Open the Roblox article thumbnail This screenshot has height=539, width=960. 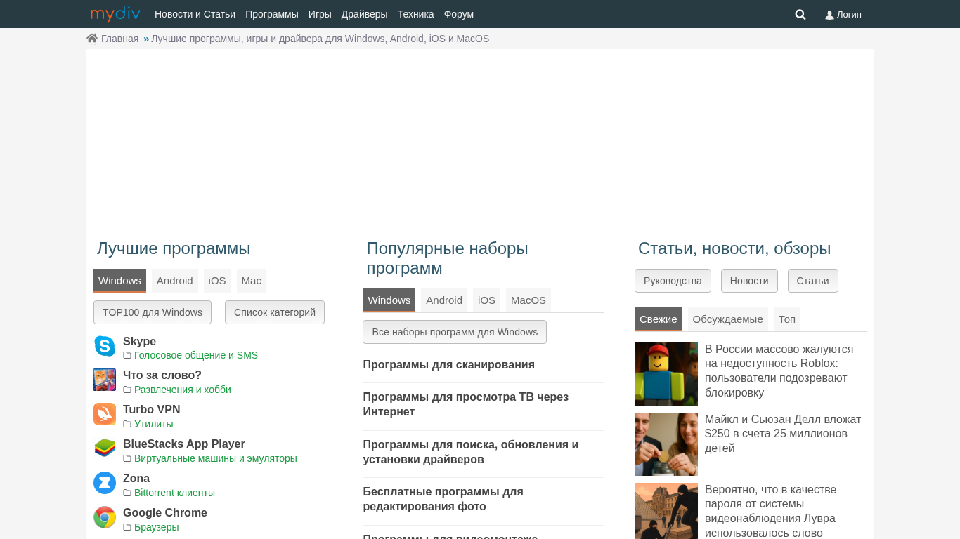[x=666, y=374]
